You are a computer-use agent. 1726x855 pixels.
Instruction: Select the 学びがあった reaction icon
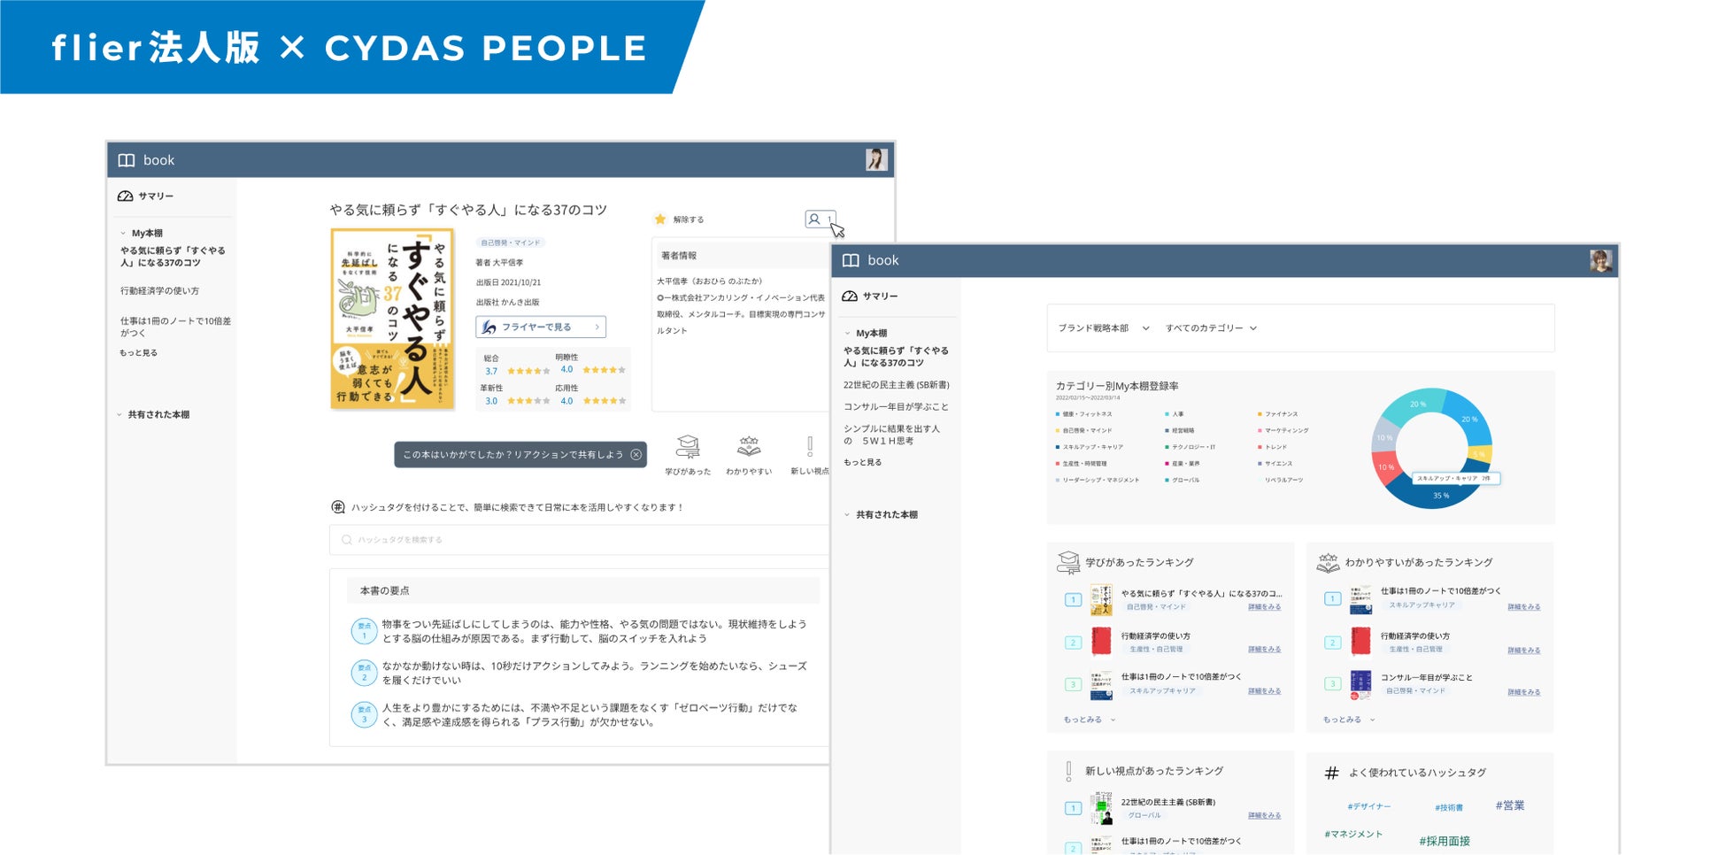[x=688, y=446]
